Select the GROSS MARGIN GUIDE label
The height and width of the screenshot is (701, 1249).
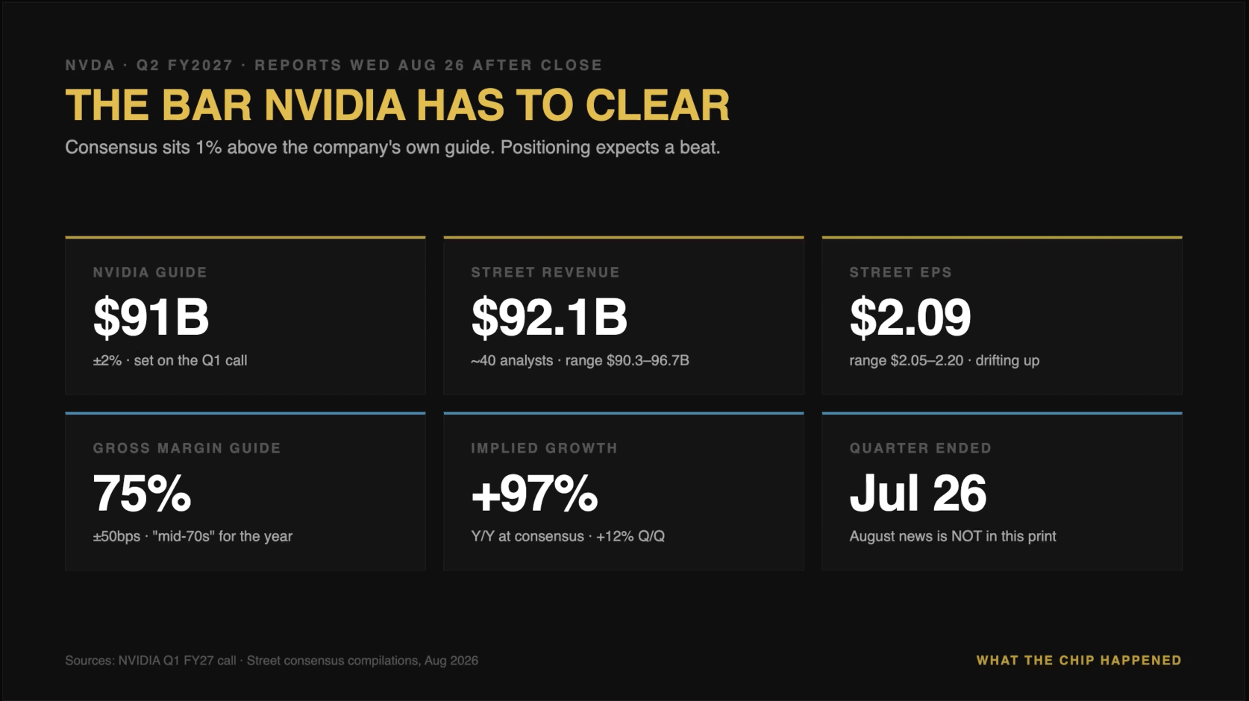coord(187,448)
